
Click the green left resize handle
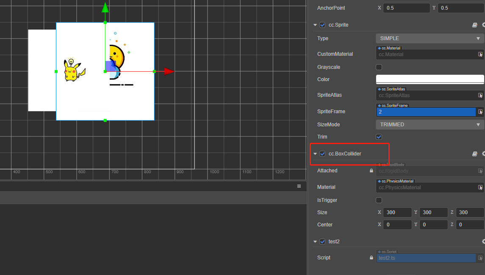coord(56,71)
